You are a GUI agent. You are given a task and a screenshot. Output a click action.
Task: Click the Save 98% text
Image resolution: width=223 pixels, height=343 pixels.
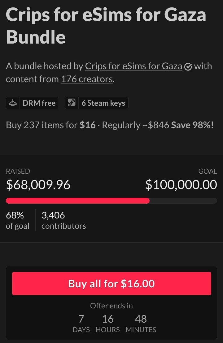[x=192, y=125]
